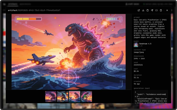Select thumbnail with green targeting box
The width and height of the screenshot is (177, 110).
86,97
